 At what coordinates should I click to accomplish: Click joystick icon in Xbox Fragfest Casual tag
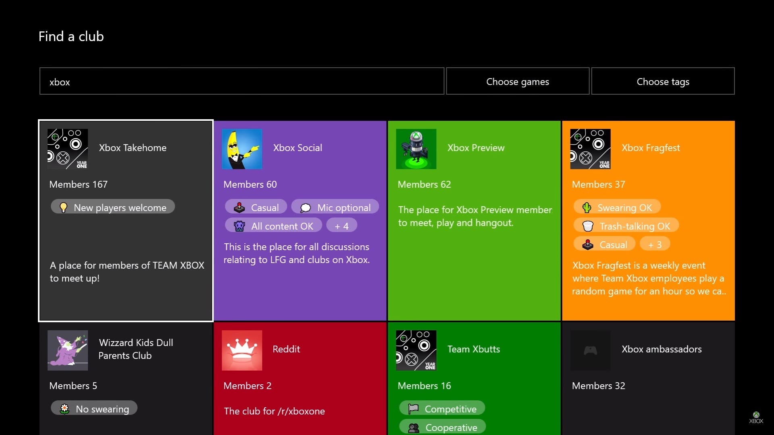coord(588,244)
